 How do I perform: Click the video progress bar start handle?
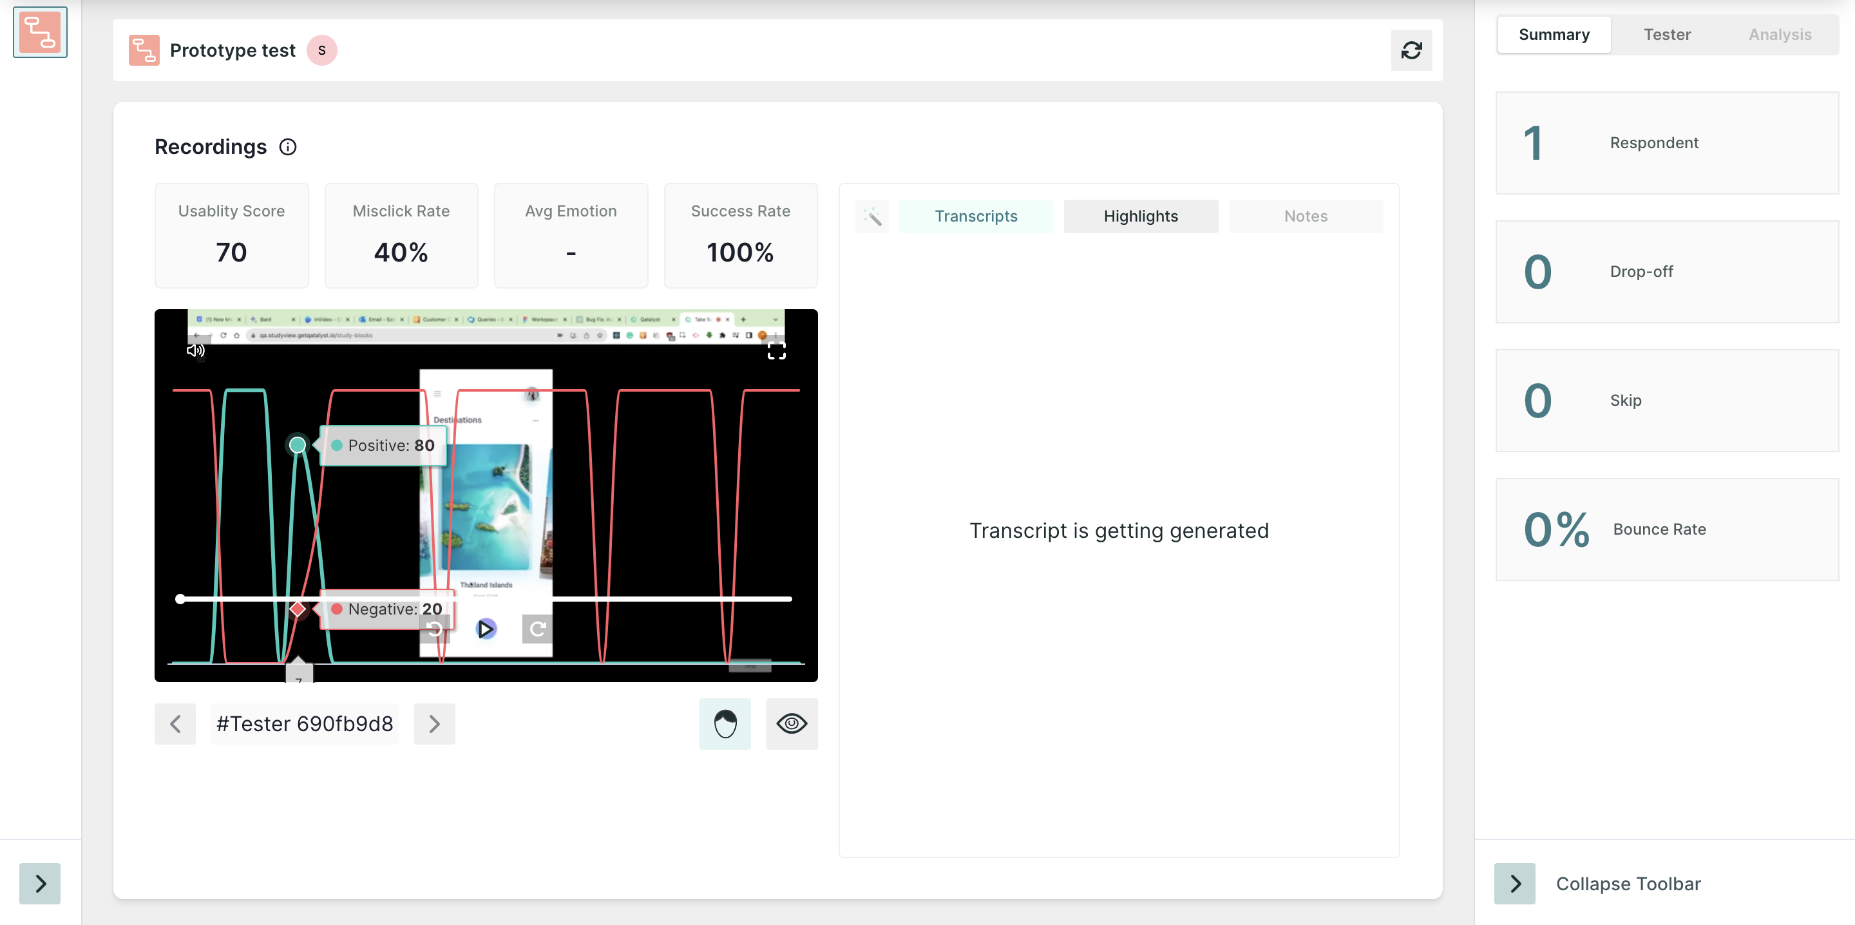click(x=180, y=598)
